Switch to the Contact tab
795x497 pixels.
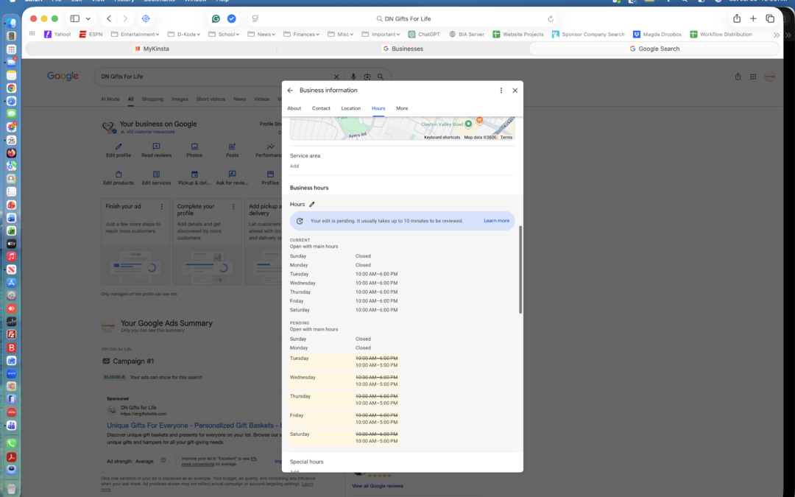(x=321, y=108)
